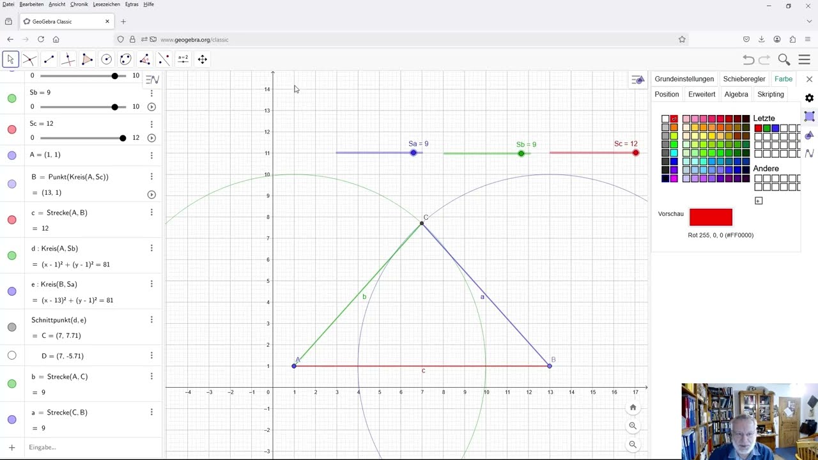Open more options for b = Strecke(A, C)
The height and width of the screenshot is (460, 818).
click(x=151, y=376)
